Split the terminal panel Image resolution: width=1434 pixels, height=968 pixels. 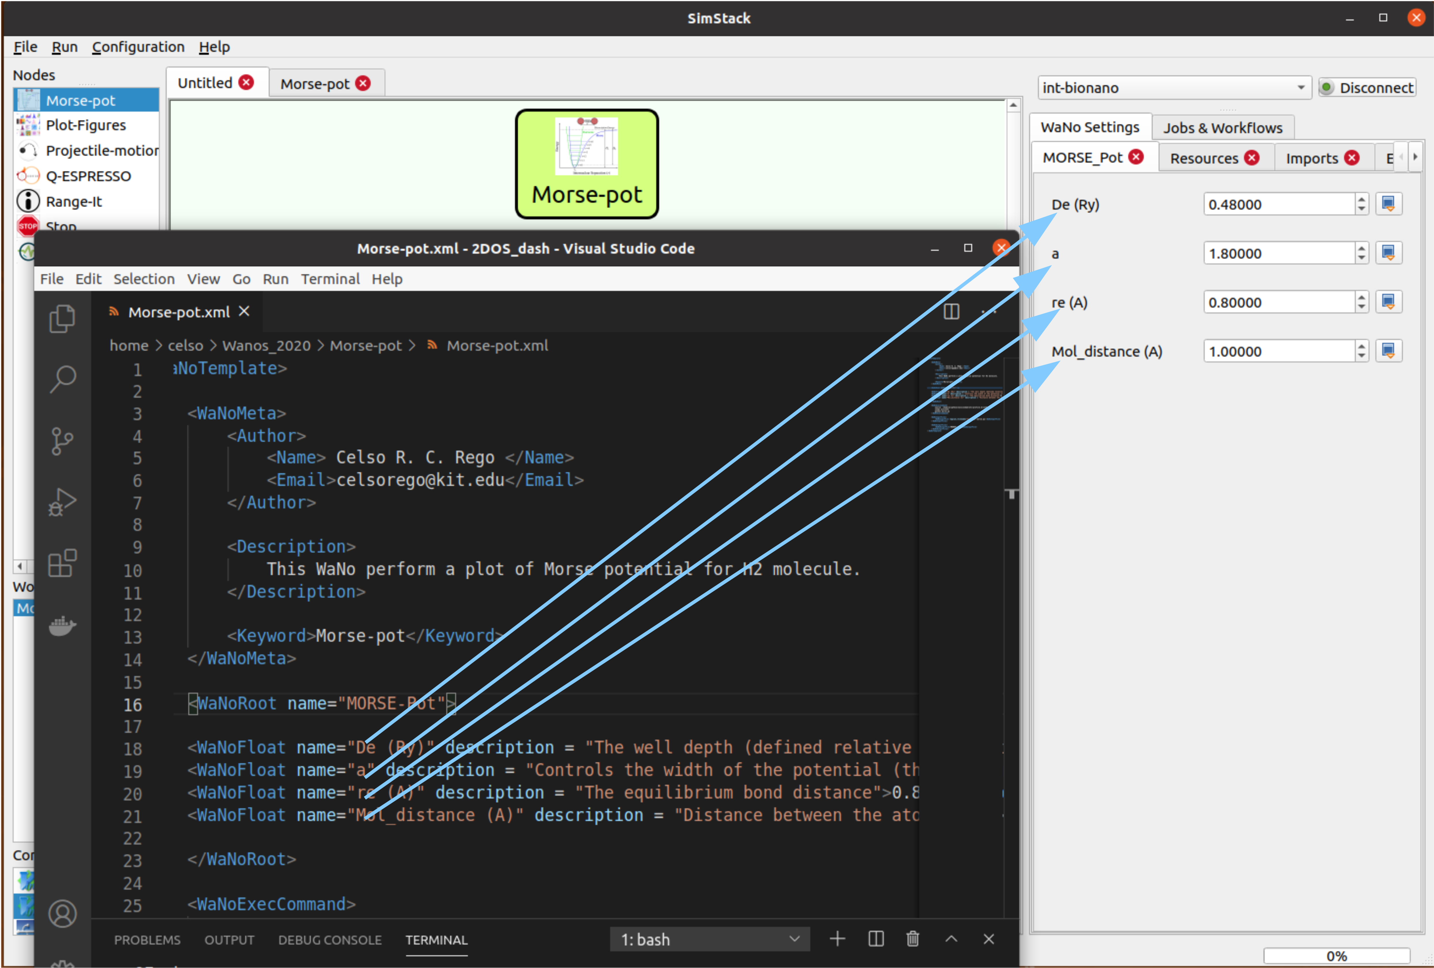(x=876, y=939)
